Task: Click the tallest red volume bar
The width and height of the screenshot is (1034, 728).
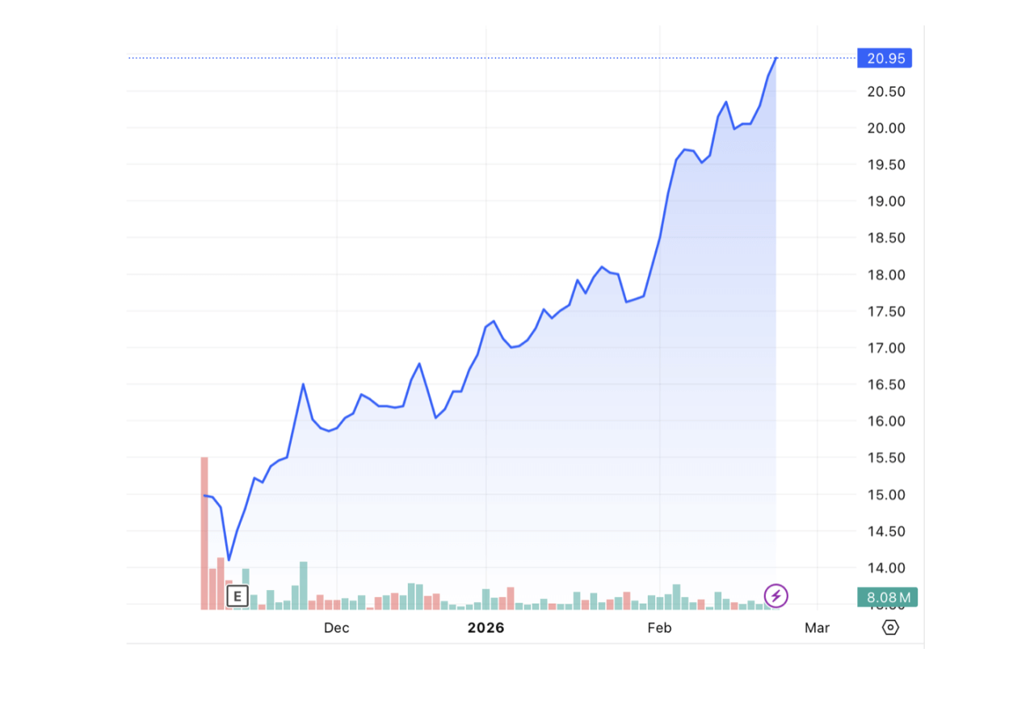Action: coord(204,533)
